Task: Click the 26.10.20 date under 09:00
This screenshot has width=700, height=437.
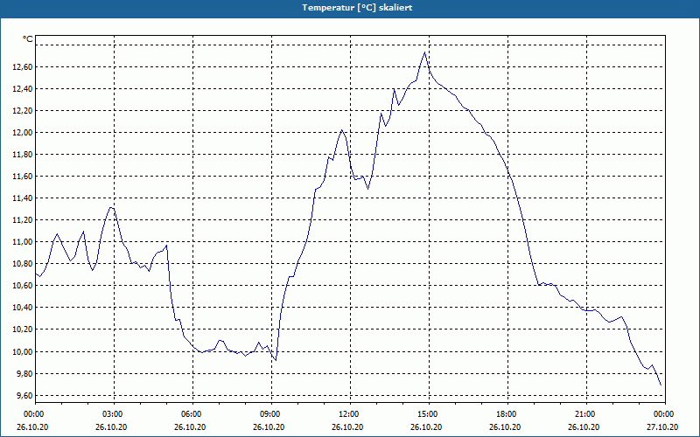Action: [269, 427]
